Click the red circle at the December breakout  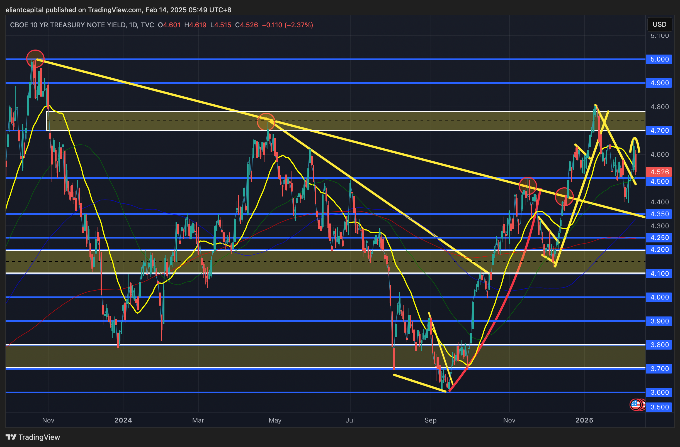point(564,197)
